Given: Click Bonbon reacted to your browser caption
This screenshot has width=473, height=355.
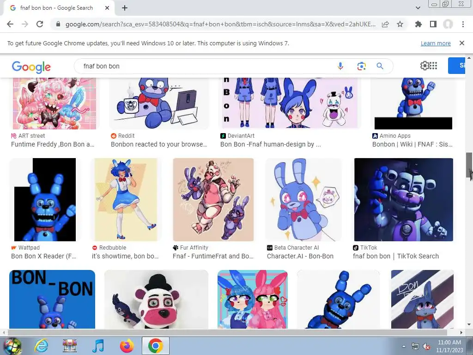Looking at the screenshot, I should tap(159, 144).
